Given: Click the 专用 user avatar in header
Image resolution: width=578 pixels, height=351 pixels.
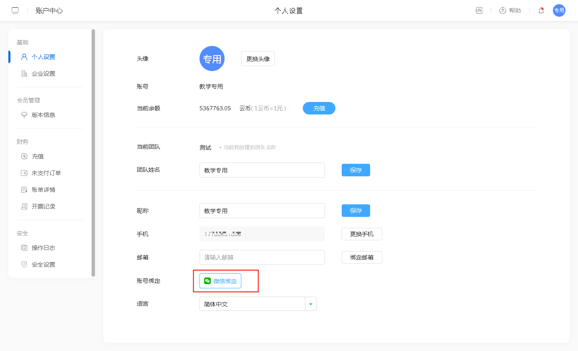Looking at the screenshot, I should [559, 10].
